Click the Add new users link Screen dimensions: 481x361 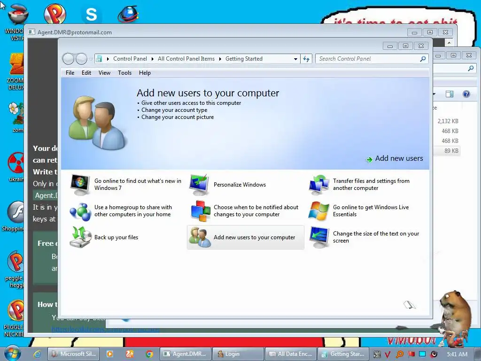click(399, 158)
